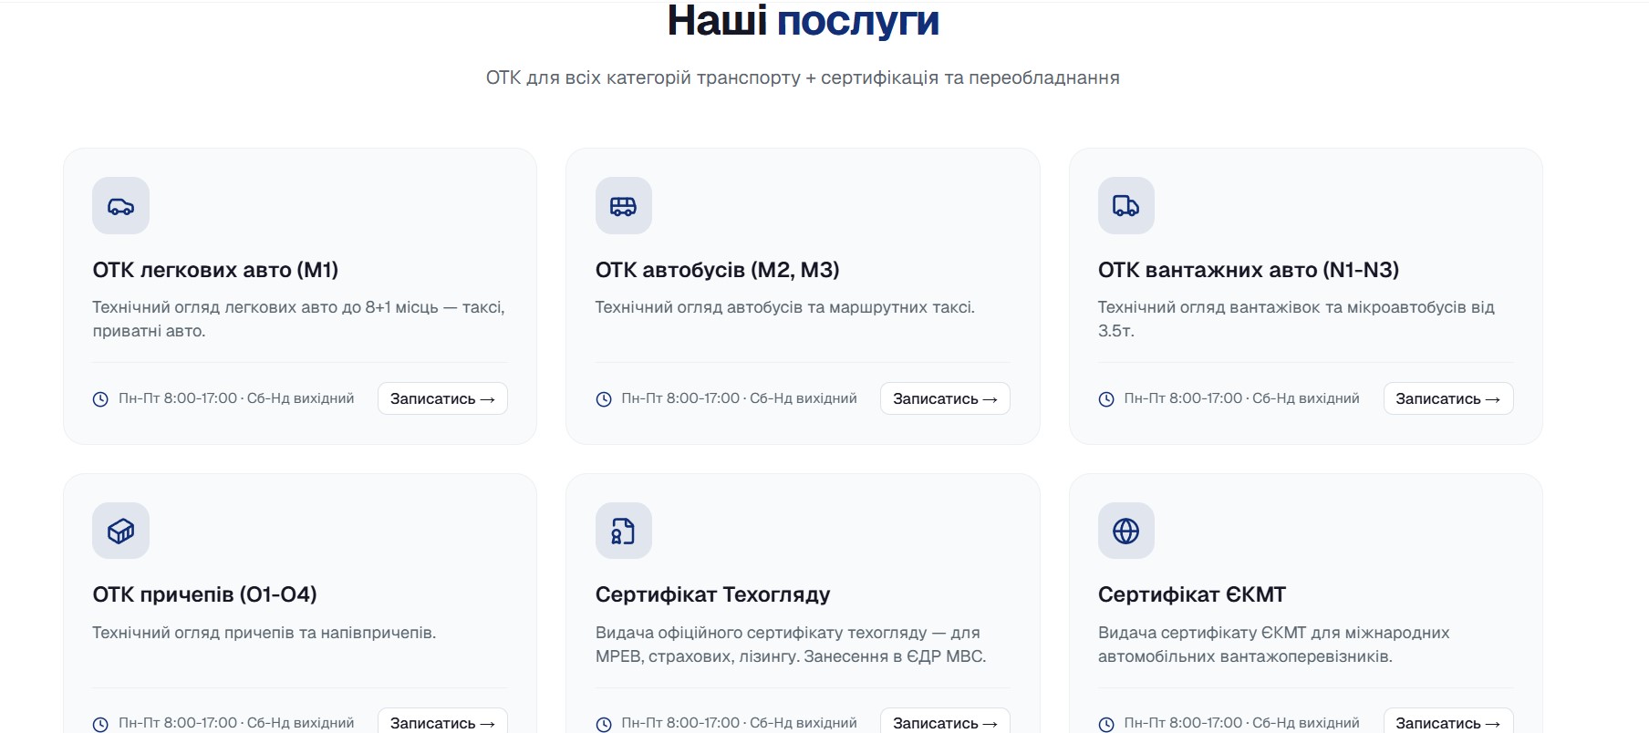This screenshot has height=733, width=1649.
Task: Click description about автобусів та маршрутних таксі
Action: coord(785,307)
